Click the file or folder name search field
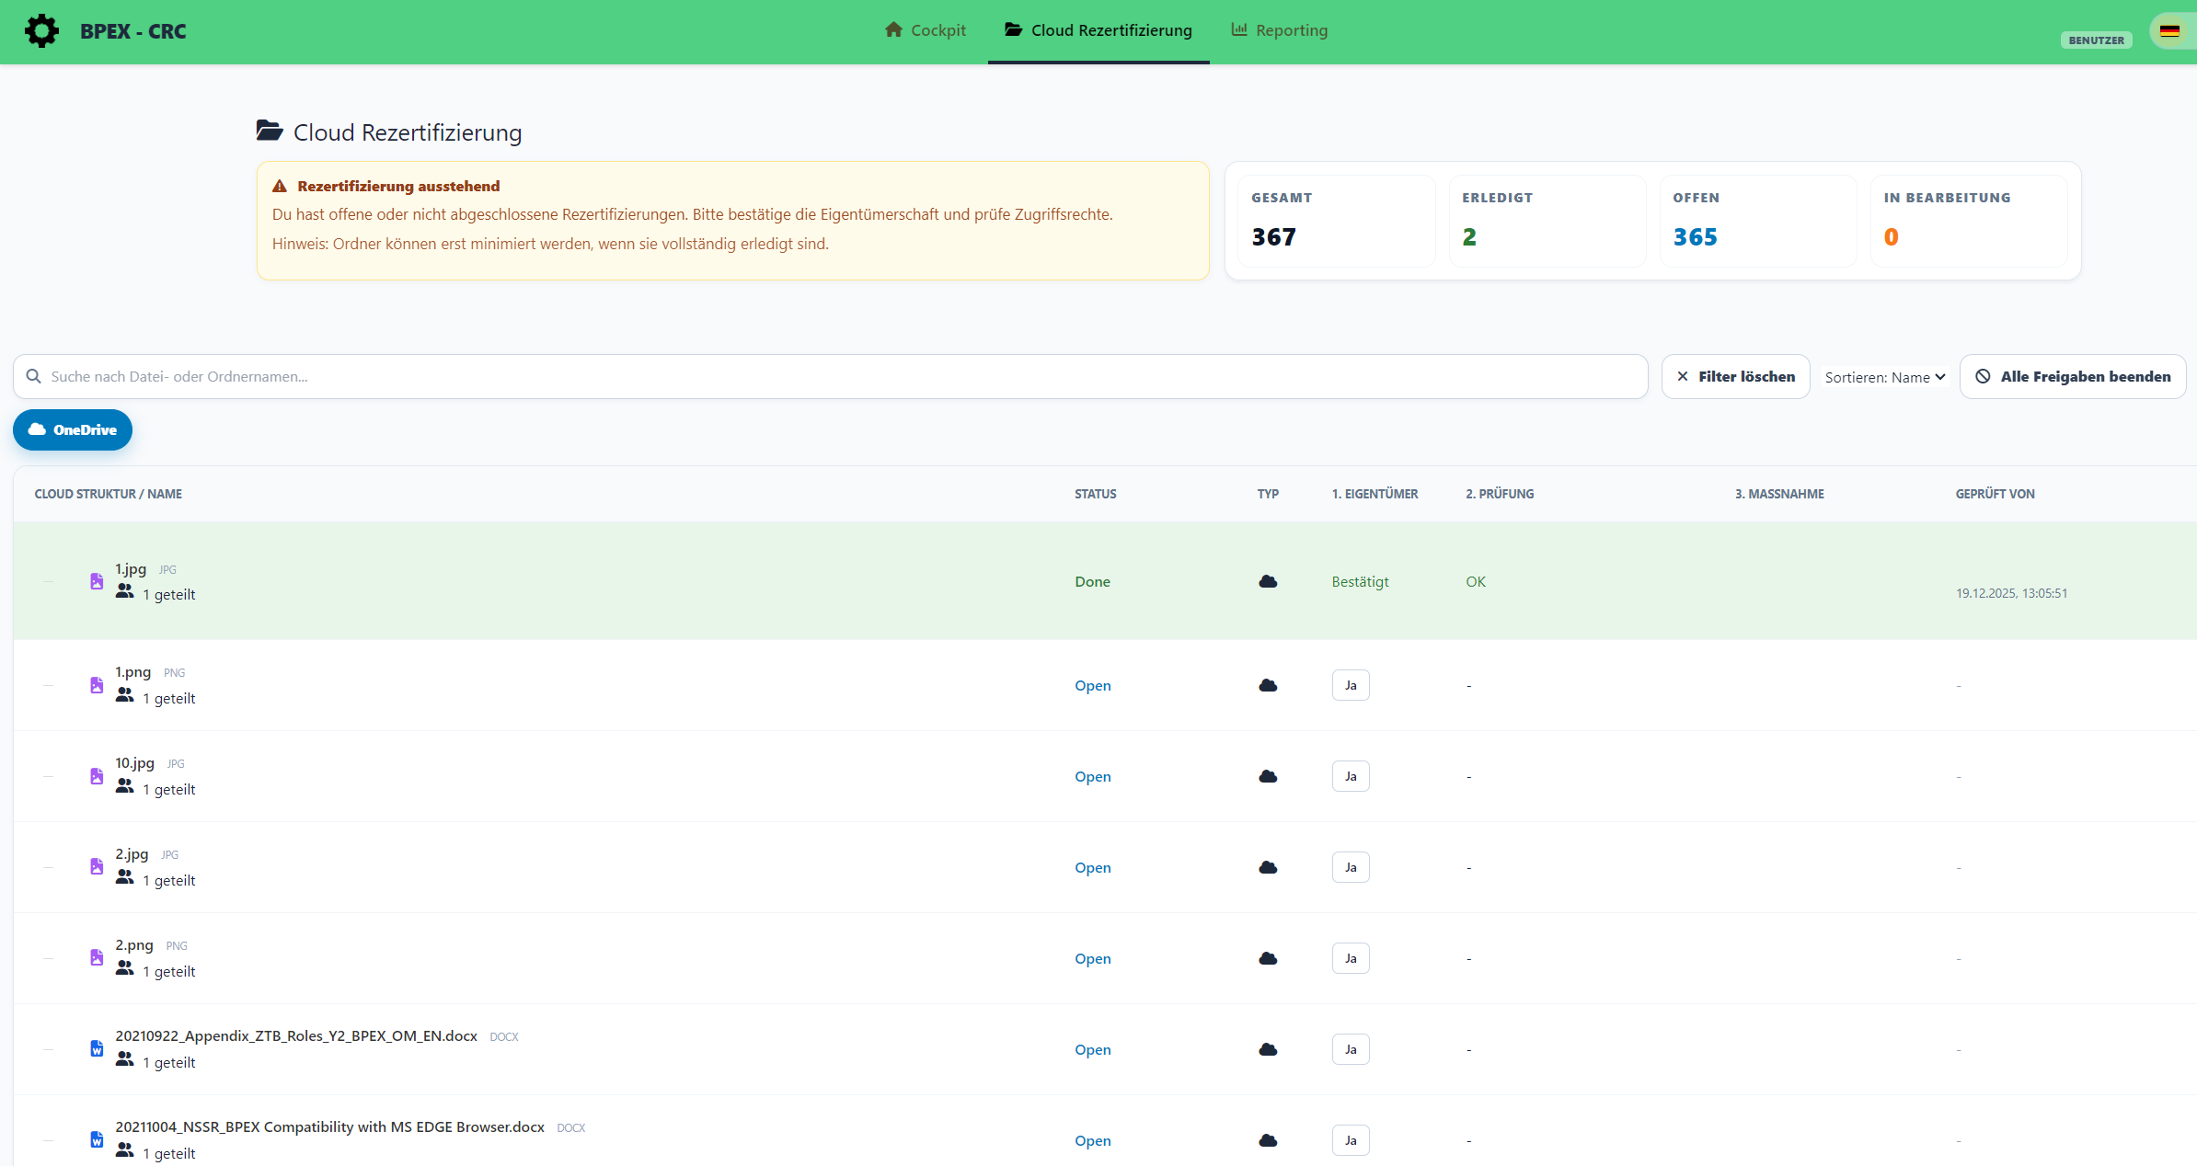The width and height of the screenshot is (2197, 1166). coord(828,376)
